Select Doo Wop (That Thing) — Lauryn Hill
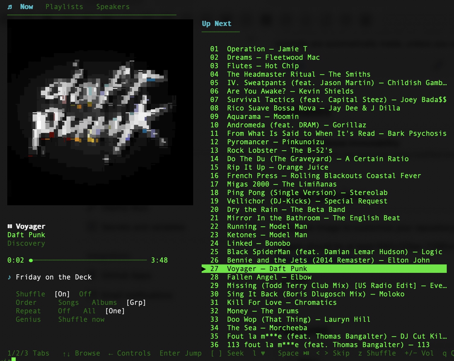This screenshot has width=454, height=361. pyautogui.click(x=324, y=319)
